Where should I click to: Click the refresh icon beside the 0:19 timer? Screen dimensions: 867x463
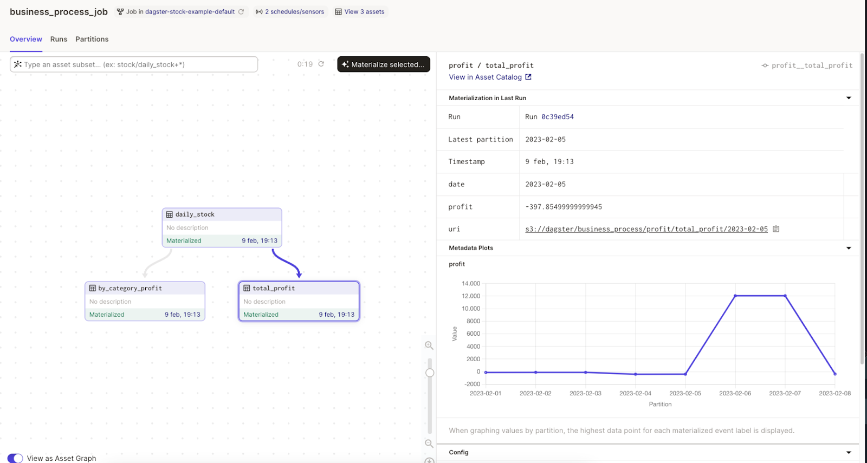tap(321, 64)
